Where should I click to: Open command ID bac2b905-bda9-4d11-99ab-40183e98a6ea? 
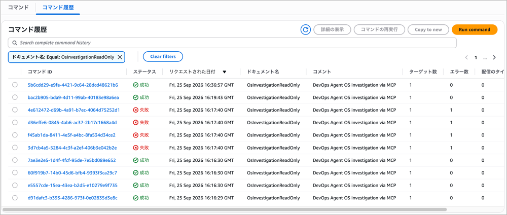pos(74,98)
